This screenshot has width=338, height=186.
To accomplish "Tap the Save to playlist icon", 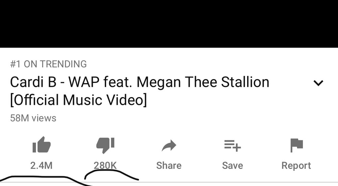I will [x=233, y=146].
